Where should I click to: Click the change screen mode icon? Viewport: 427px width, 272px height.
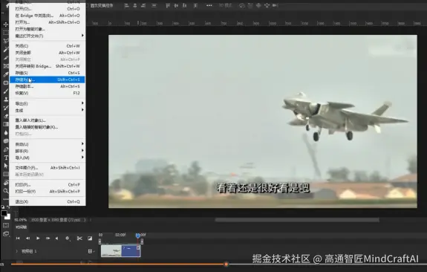click(x=5, y=234)
